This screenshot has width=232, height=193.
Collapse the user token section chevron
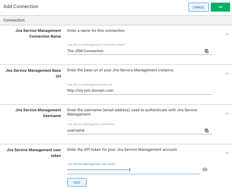click(x=227, y=153)
